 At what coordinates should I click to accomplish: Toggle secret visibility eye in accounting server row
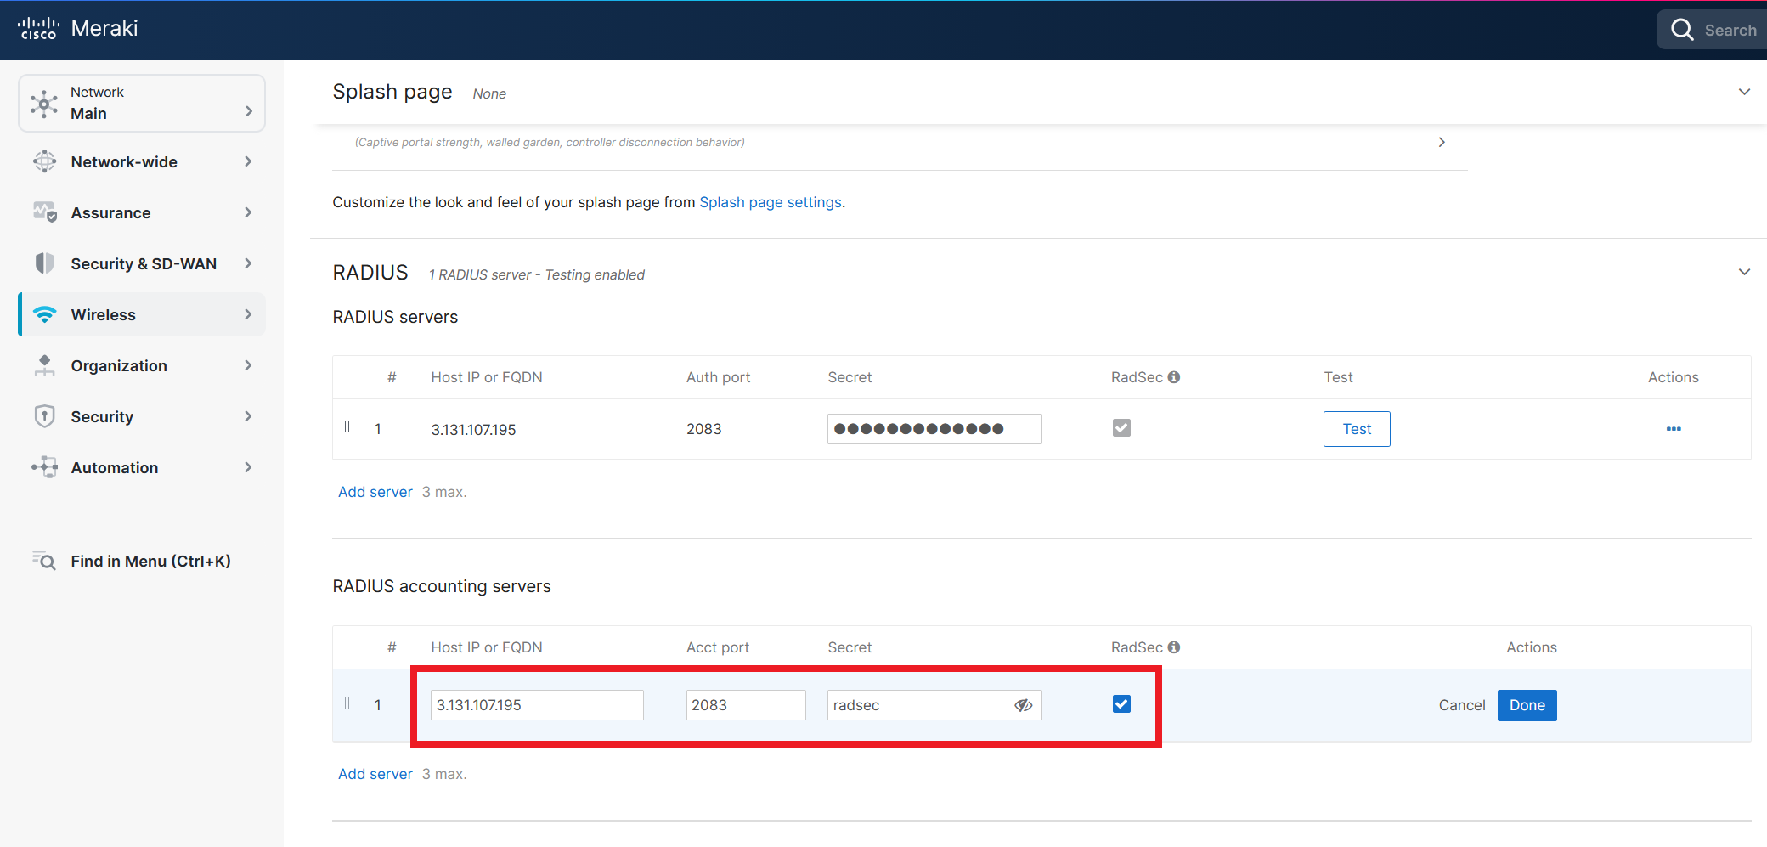click(1023, 705)
